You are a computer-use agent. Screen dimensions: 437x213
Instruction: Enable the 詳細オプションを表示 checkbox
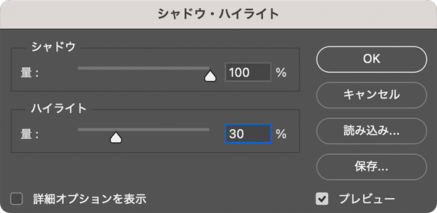(17, 199)
